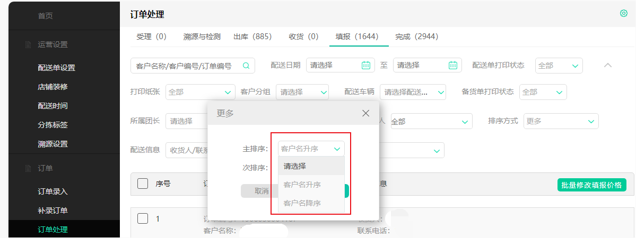Click the 序号 column header
The height and width of the screenshot is (238, 636).
(163, 184)
